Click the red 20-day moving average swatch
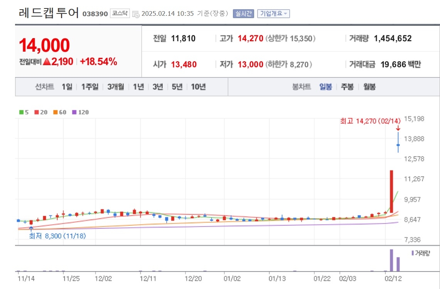Screen dimensions: 440x289 (37, 113)
